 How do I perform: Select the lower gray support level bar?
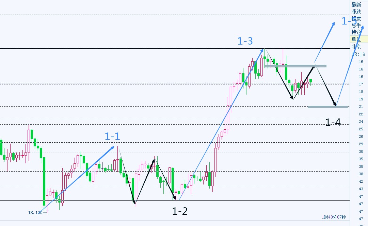pos(328,107)
